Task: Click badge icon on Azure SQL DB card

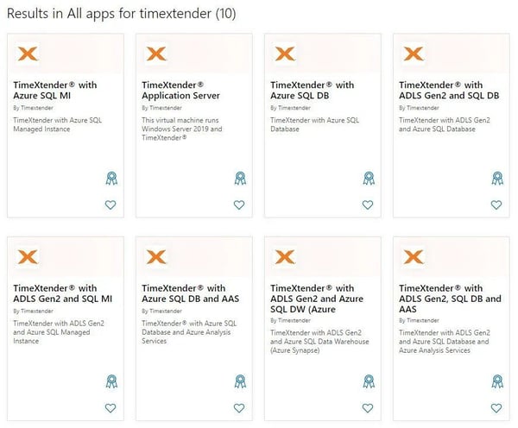Action: pyautogui.click(x=368, y=179)
